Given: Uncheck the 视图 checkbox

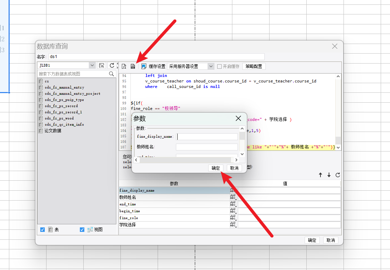Looking at the screenshot, I should click(x=82, y=229).
